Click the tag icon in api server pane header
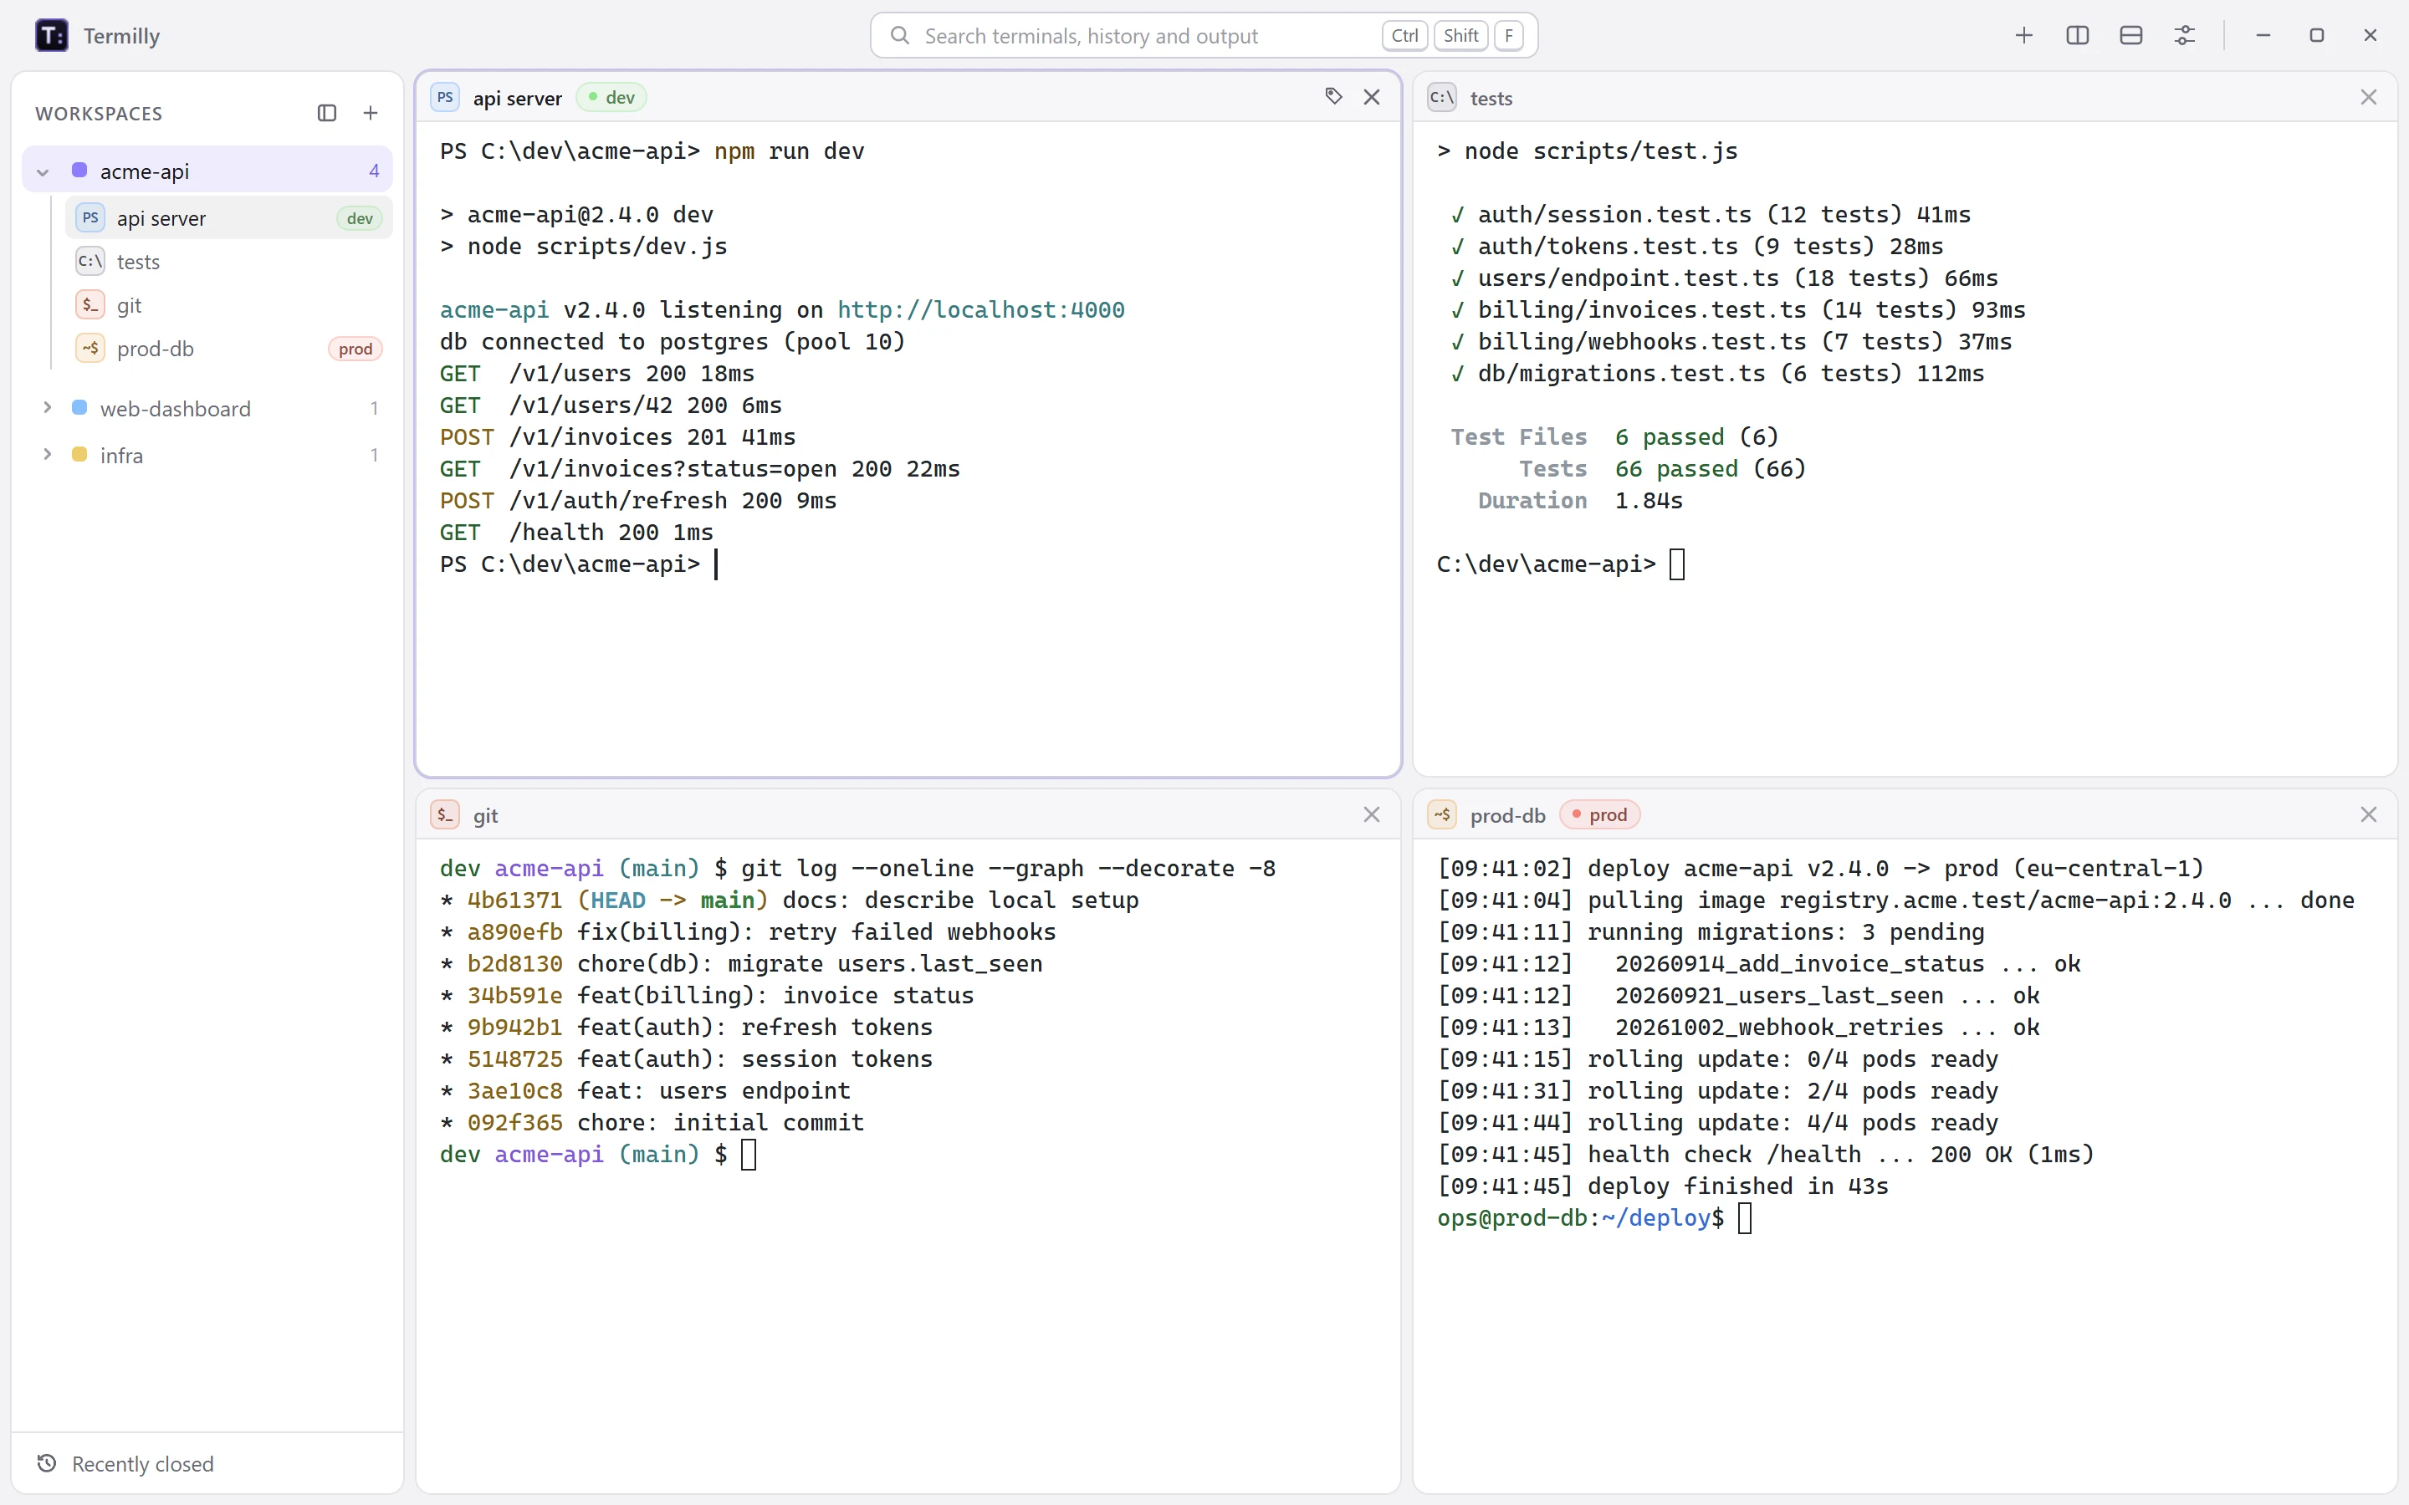The image size is (2409, 1505). 1334,96
